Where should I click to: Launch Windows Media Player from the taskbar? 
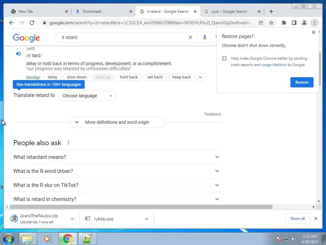click(x=47, y=239)
